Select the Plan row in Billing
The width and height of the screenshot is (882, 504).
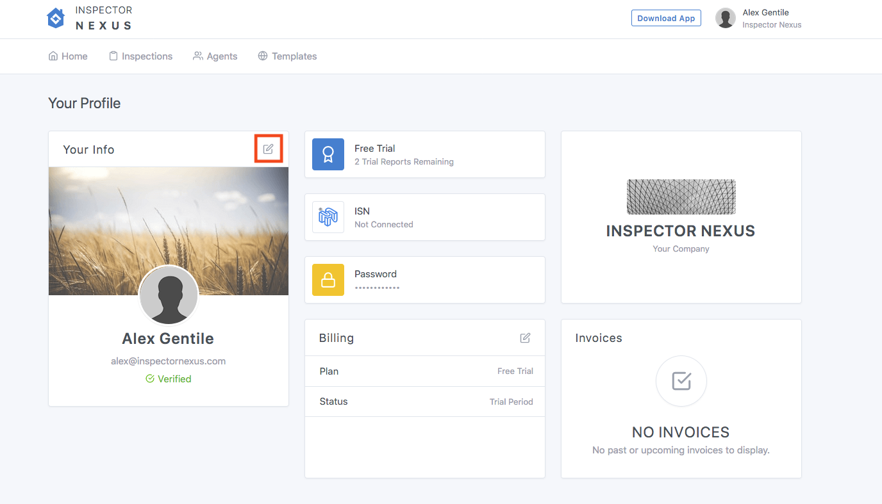(x=424, y=371)
